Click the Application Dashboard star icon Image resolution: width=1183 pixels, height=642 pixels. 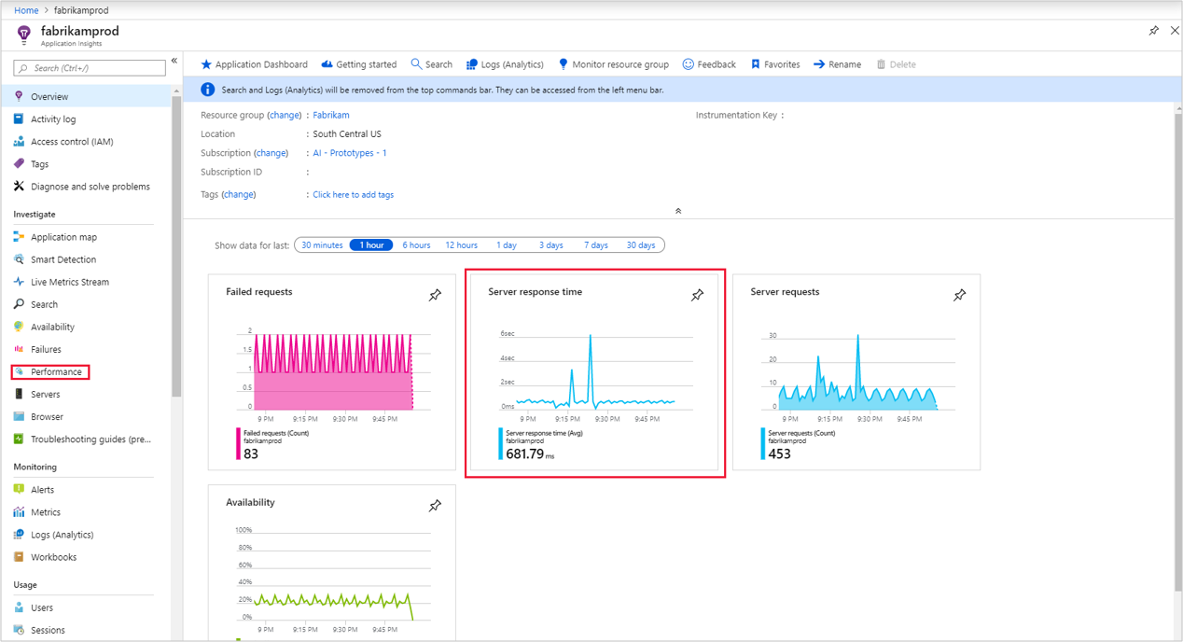coord(206,64)
